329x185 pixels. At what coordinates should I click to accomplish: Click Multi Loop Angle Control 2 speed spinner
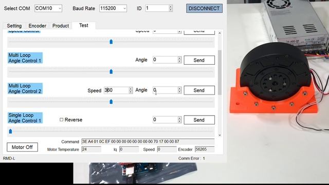[131, 90]
